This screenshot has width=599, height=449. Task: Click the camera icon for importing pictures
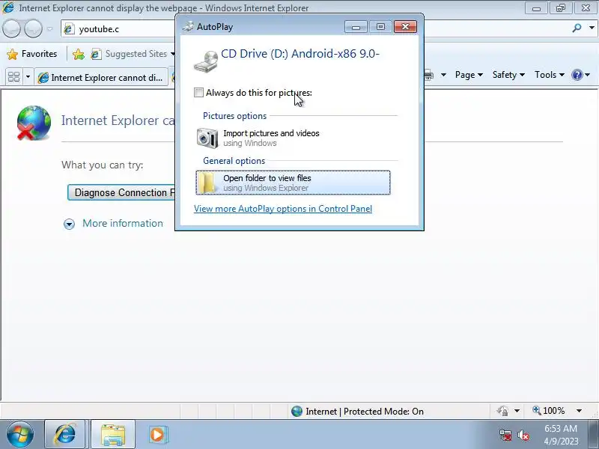click(x=207, y=138)
